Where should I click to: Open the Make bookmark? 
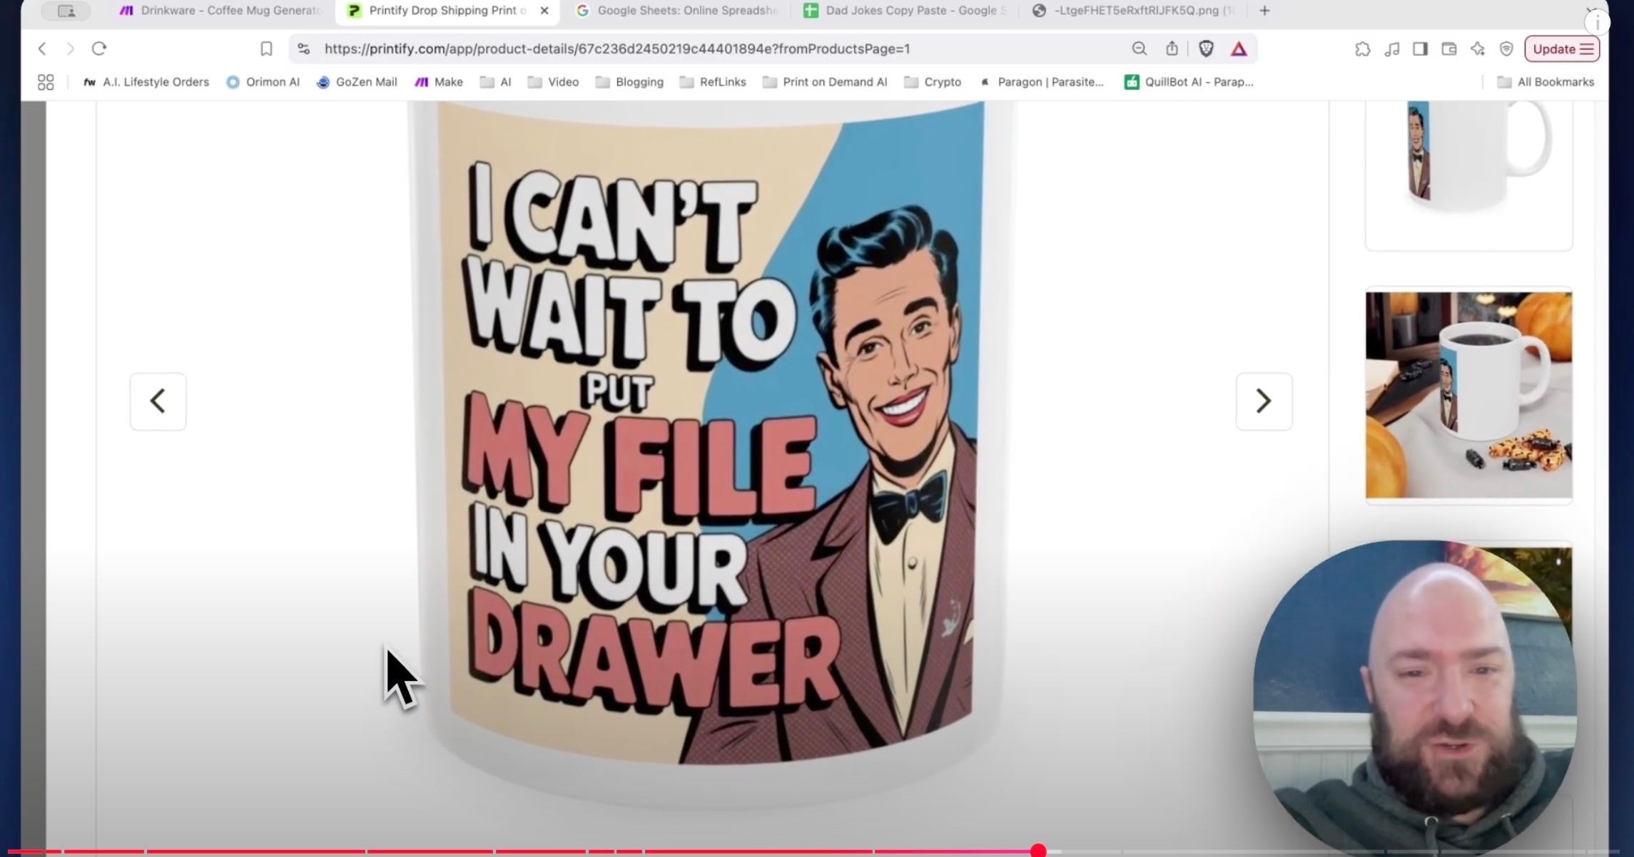(x=439, y=82)
